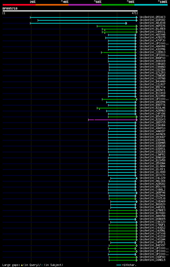
Task: Click the green alignment bar for UniRef100_A6FD76
Action: (x=117, y=26)
